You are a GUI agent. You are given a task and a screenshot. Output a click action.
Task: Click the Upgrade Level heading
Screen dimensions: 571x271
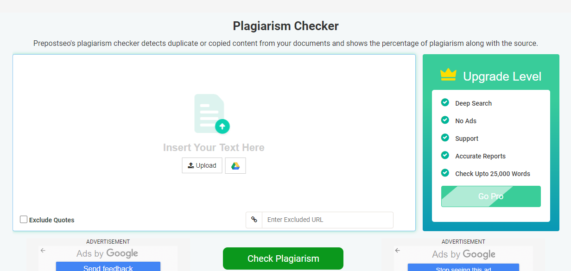click(x=502, y=76)
